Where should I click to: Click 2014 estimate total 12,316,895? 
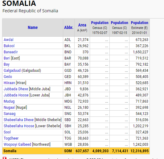click(x=140, y=151)
